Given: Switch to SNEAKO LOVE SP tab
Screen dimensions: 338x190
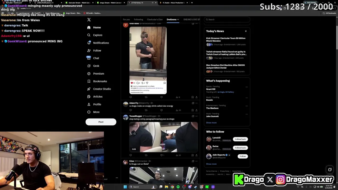Looking at the screenshot, I should click(192, 20).
